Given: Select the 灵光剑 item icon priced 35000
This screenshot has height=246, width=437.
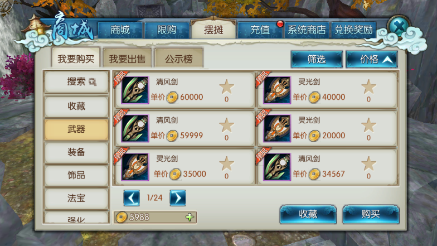Looking at the screenshot, I should [135, 167].
